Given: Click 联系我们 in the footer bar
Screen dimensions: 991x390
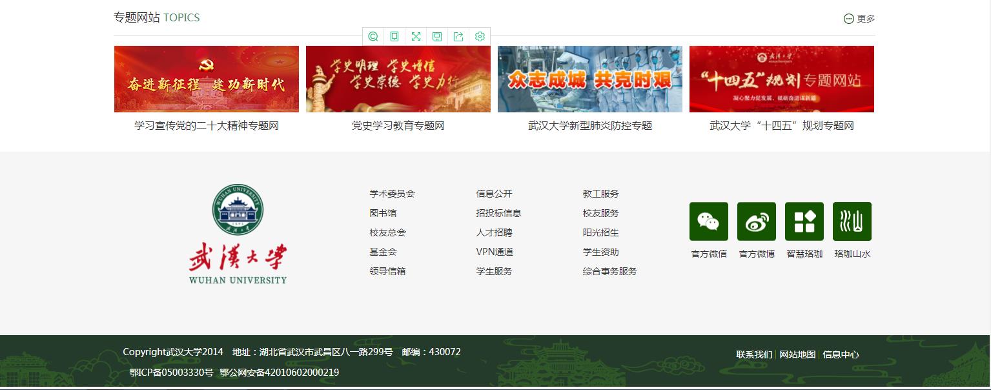Looking at the screenshot, I should (755, 354).
